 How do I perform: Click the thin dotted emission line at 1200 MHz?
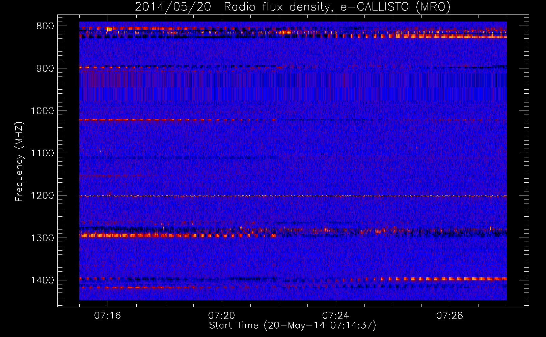pos(293,196)
